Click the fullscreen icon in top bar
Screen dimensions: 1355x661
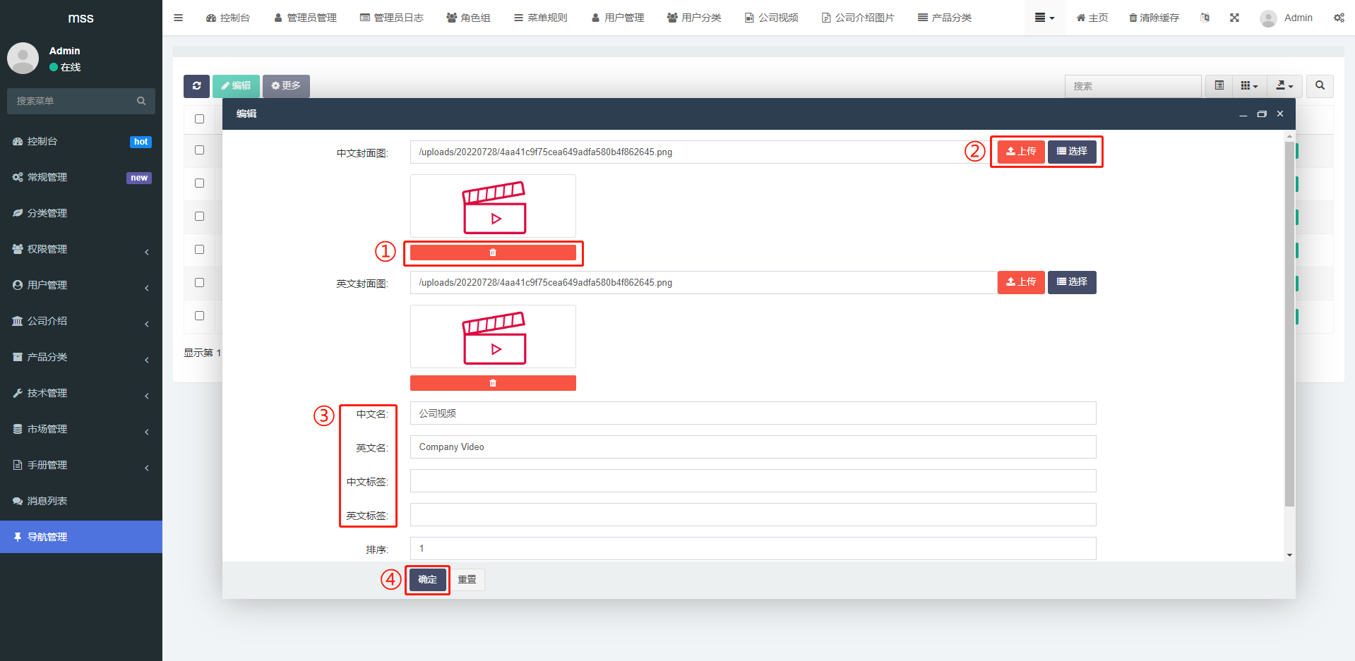pos(1234,18)
